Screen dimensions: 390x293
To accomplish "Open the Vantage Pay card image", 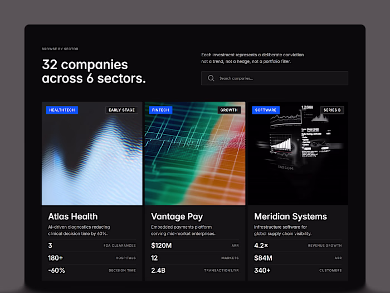I will click(x=195, y=153).
